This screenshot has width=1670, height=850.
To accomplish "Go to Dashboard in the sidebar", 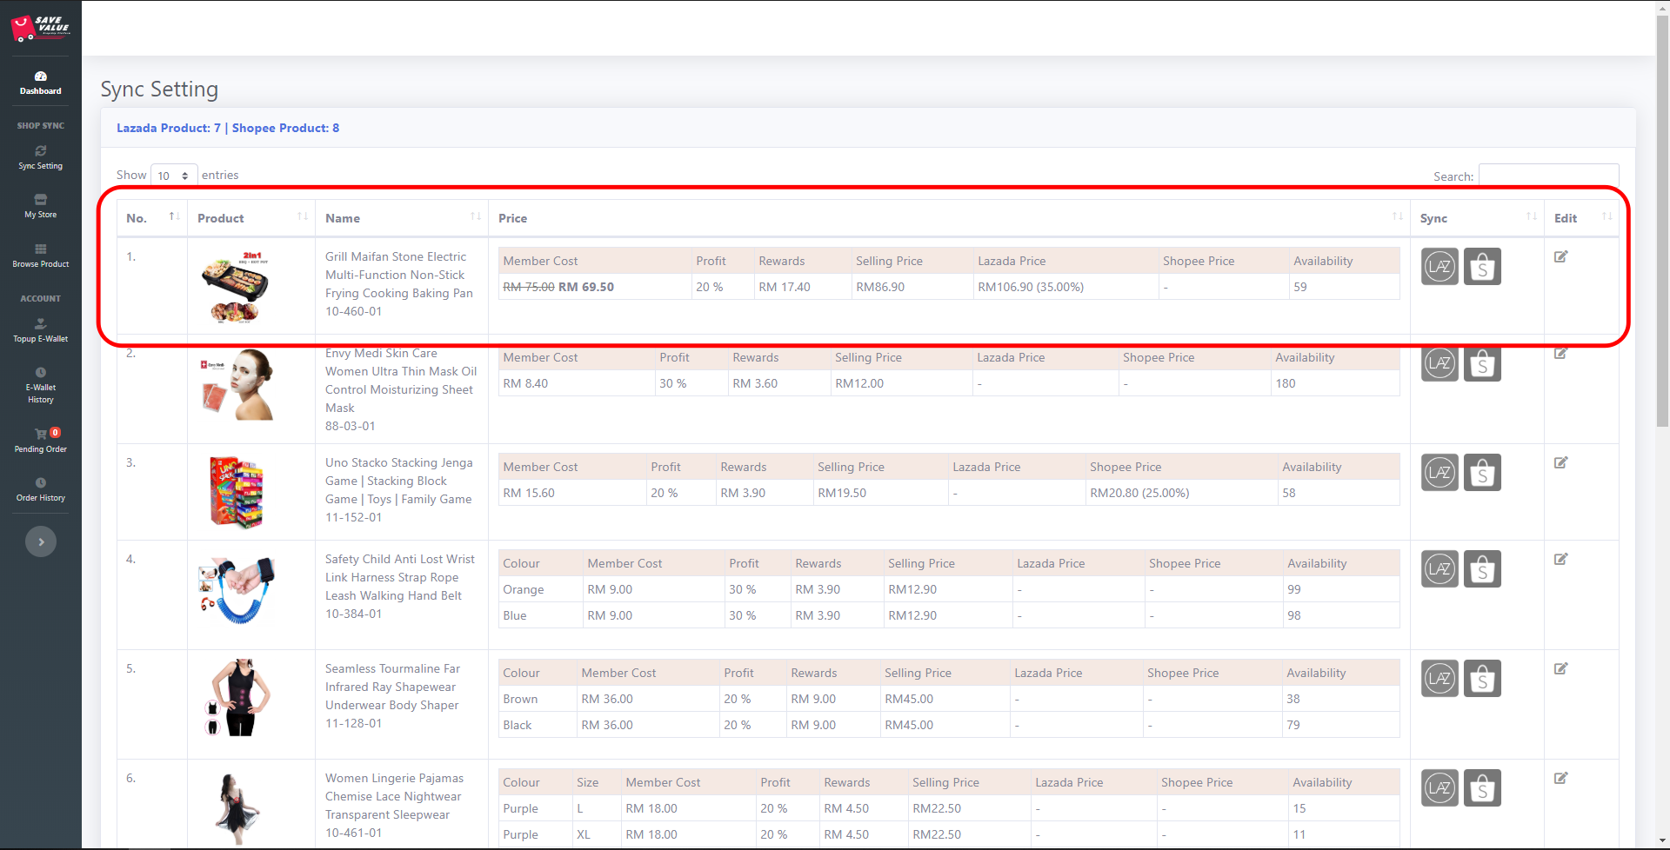I will tap(41, 83).
